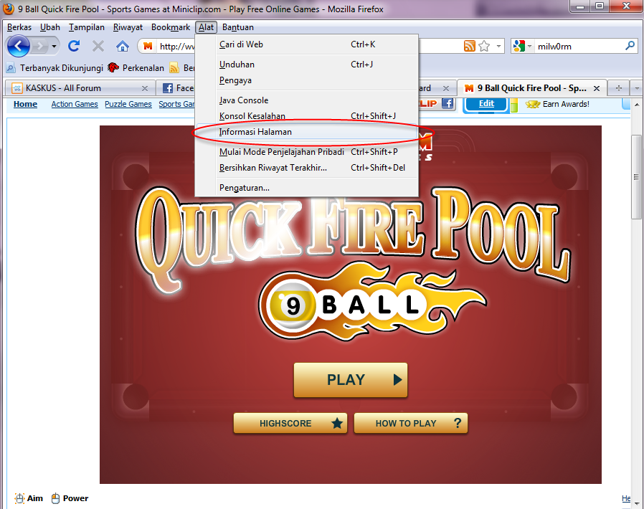Click the Home link on Miniclip

26,104
